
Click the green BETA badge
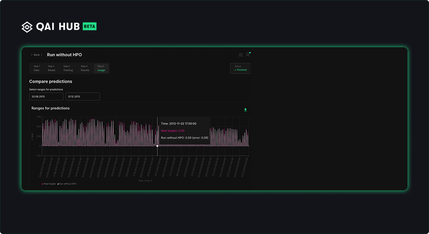(x=89, y=26)
